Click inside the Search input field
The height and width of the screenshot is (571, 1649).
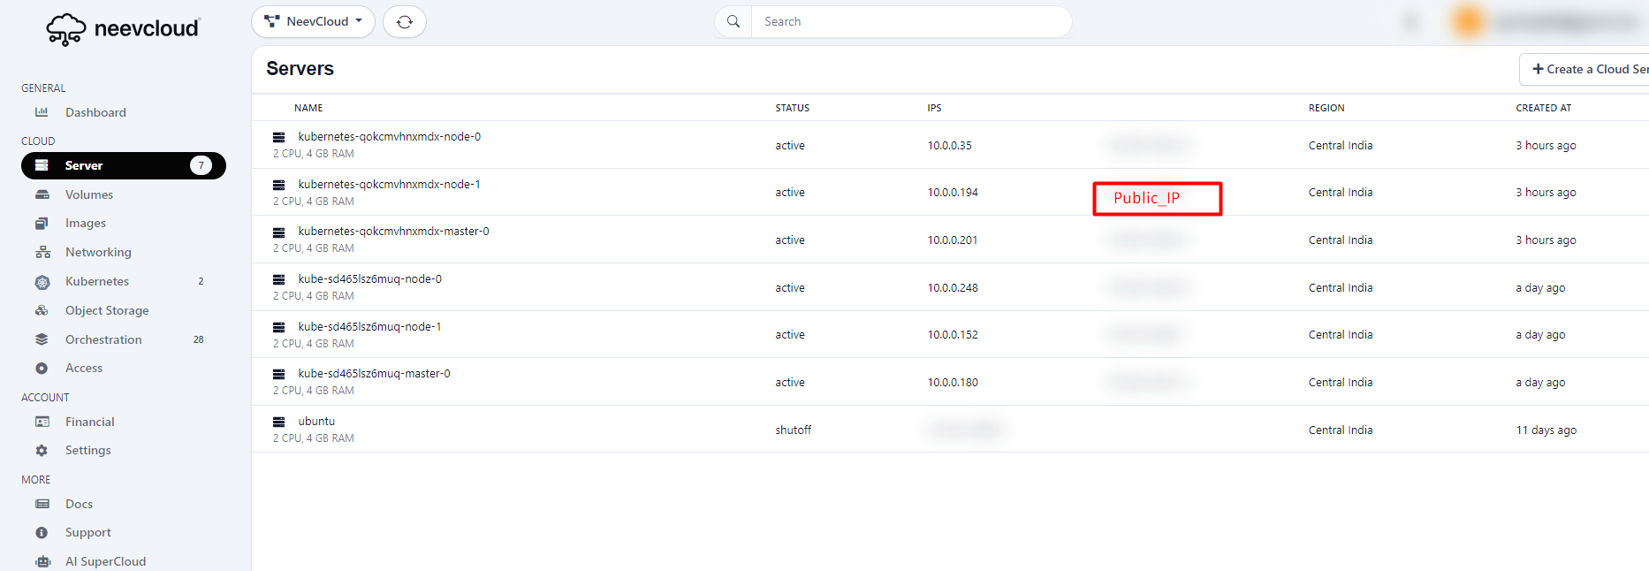910,22
